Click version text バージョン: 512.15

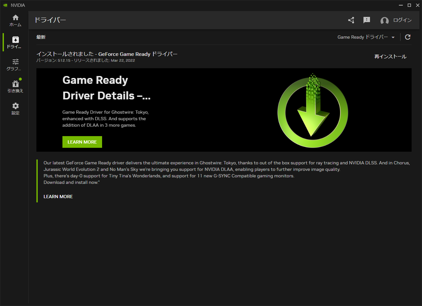click(53, 60)
